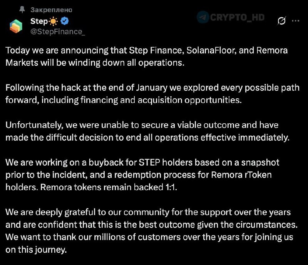Click the Закреплено pinned label

(x=51, y=10)
